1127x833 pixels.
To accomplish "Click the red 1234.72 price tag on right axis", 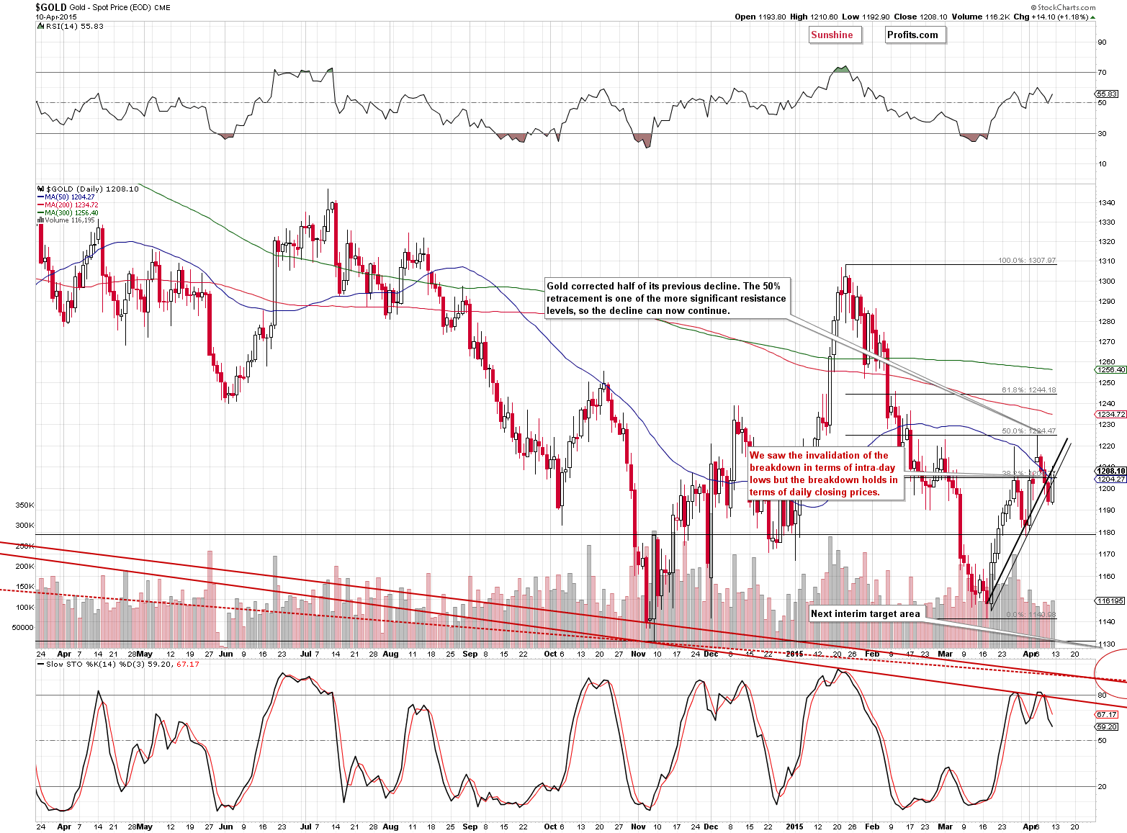I will click(x=1110, y=414).
